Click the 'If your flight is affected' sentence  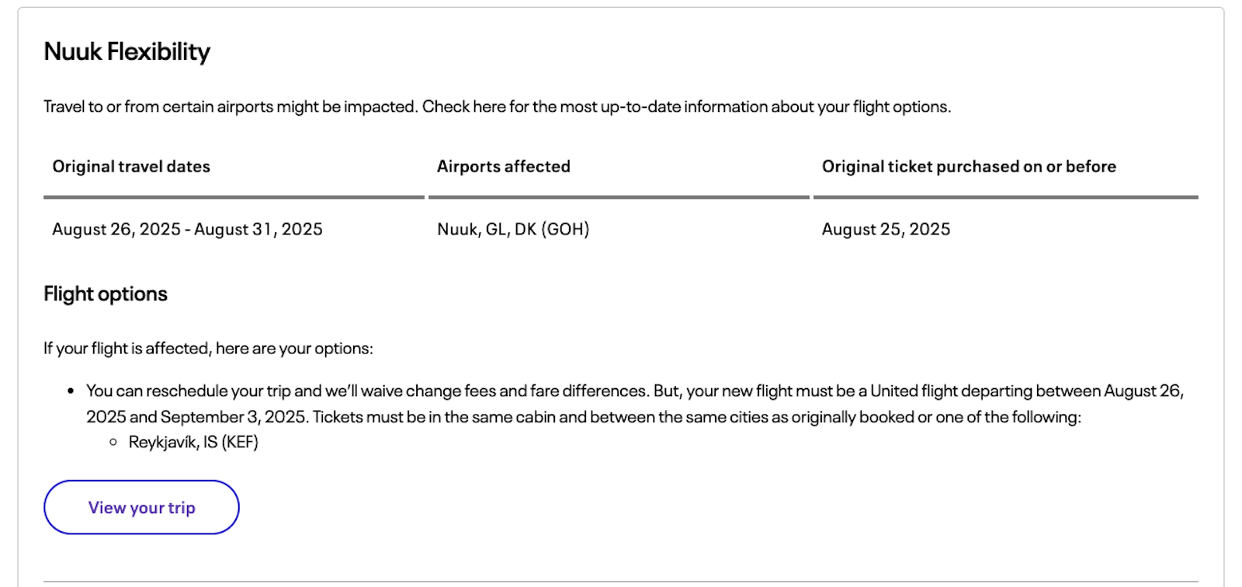208,349
